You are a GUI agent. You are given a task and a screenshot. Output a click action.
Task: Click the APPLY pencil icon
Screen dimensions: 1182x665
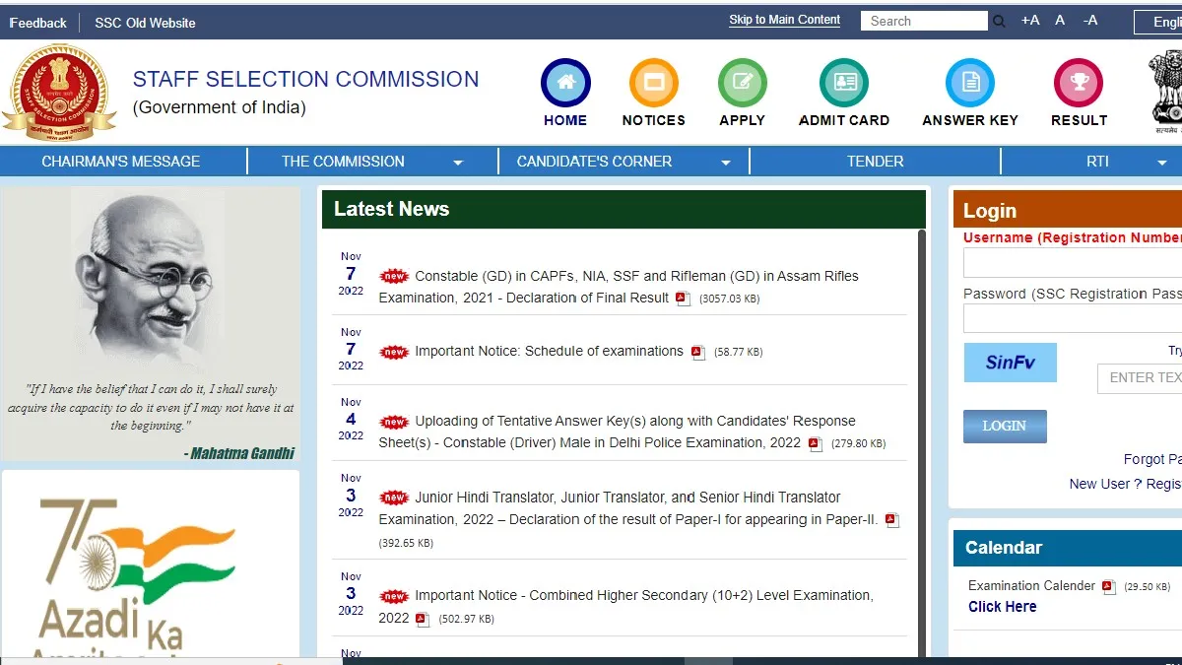click(743, 83)
